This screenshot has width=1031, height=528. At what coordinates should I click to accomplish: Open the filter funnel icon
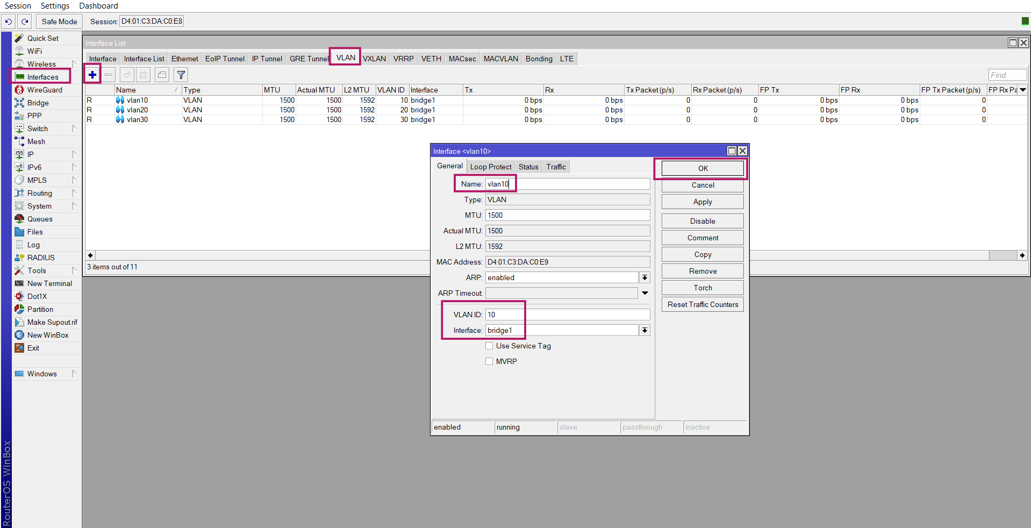pos(181,75)
